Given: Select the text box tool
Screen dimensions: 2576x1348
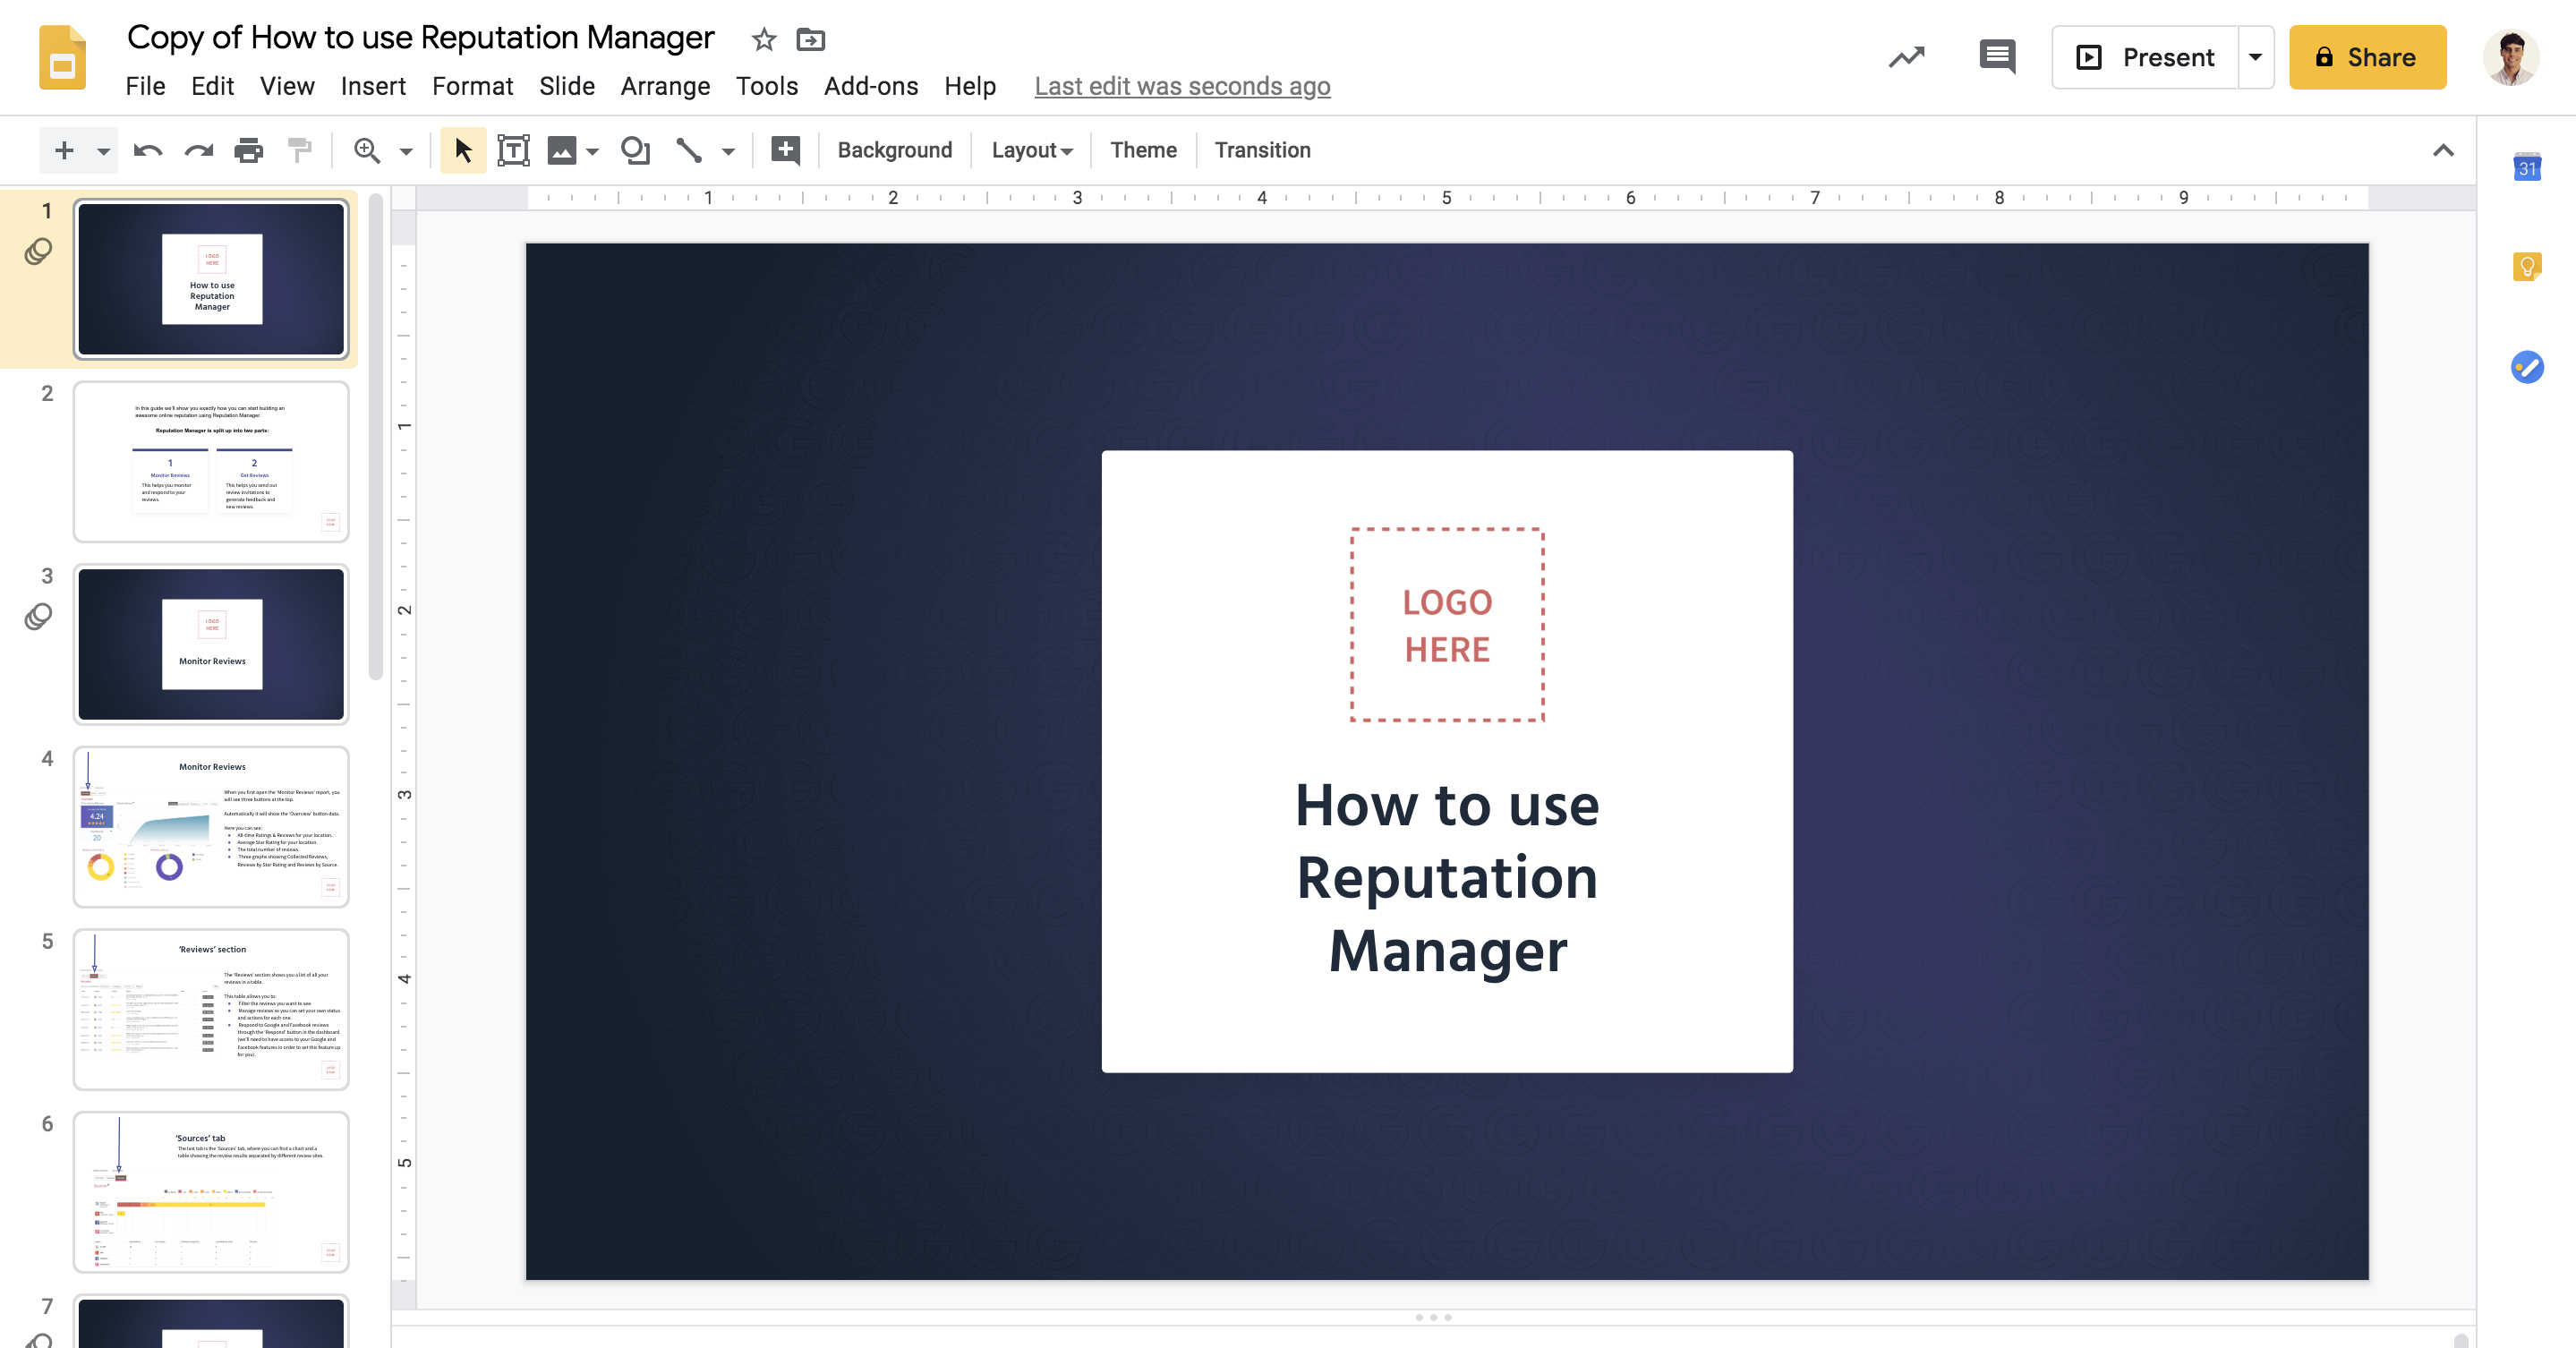Looking at the screenshot, I should click(x=513, y=151).
